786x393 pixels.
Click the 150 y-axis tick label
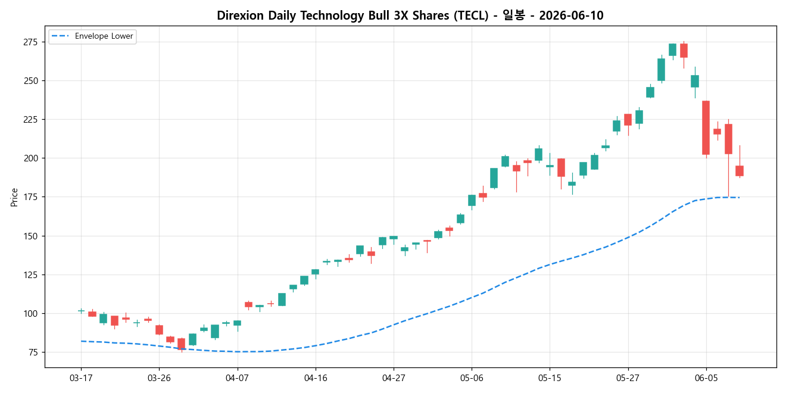[32, 236]
